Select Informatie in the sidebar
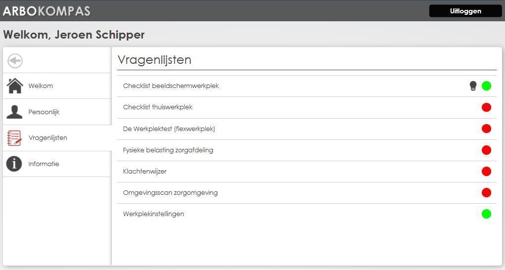 44,164
